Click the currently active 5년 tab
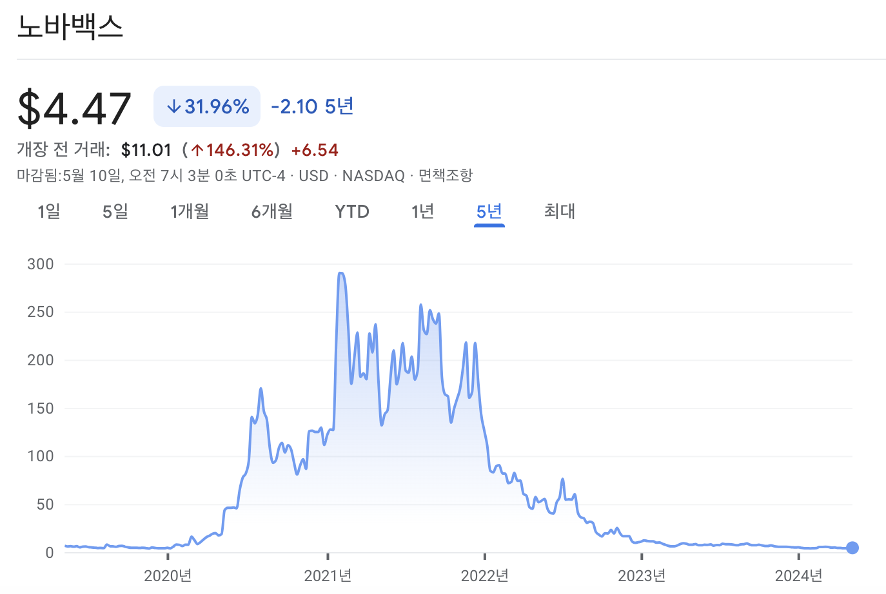The height and width of the screenshot is (594, 886). (x=489, y=211)
